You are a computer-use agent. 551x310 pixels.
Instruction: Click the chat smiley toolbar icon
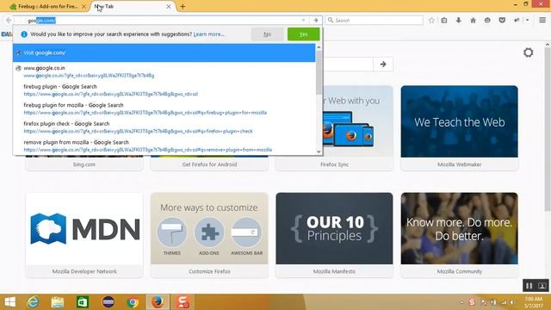(x=487, y=21)
